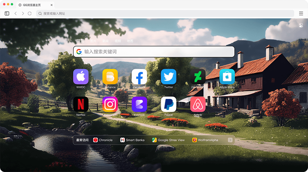The width and height of the screenshot is (308, 172).
Task: Open the Everlock shortcut icon
Action: [x=139, y=104]
